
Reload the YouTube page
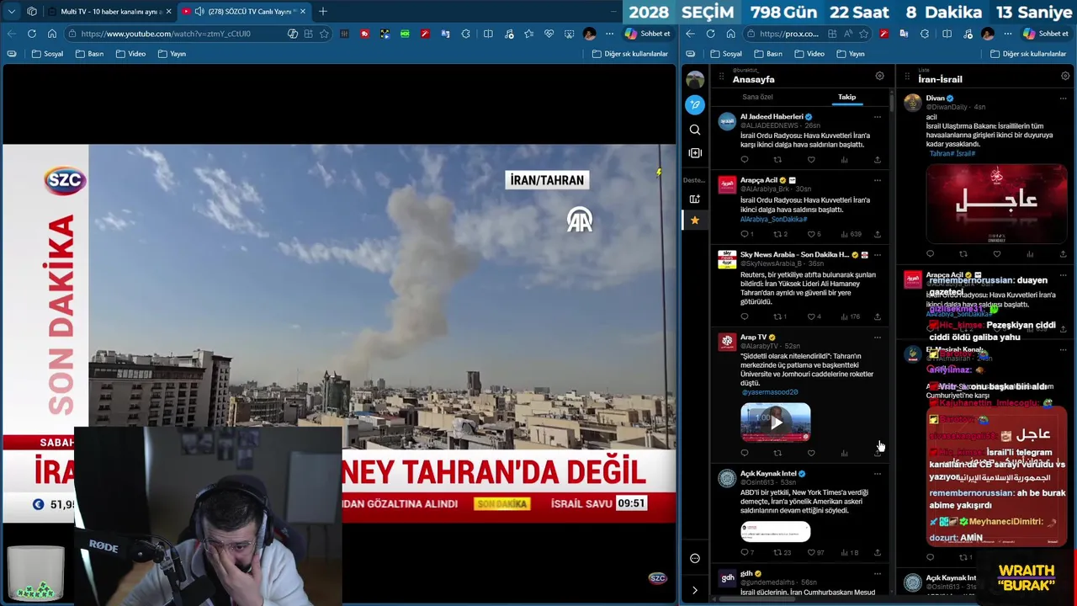pyautogui.click(x=31, y=34)
